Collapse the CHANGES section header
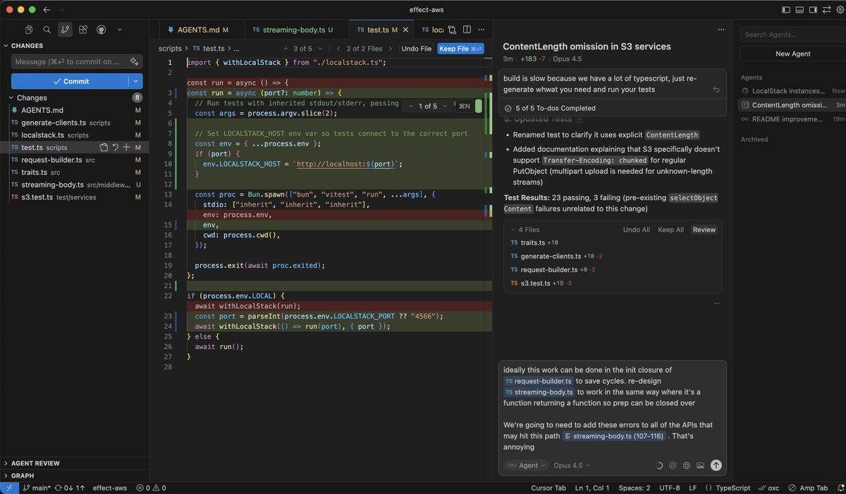846x494 pixels. (x=27, y=46)
